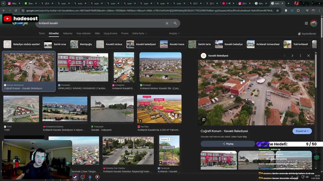Open the site information icon in the address bar
323x181 pixels.
(x=23, y=11)
